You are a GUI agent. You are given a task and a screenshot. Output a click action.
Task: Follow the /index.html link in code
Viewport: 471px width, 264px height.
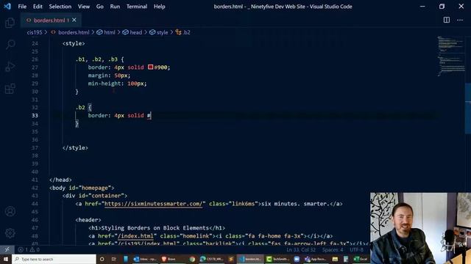tap(135, 236)
